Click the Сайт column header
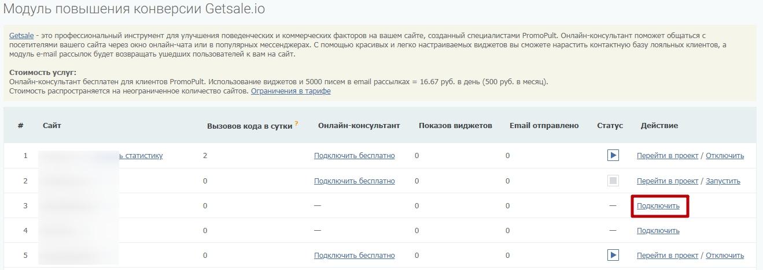The width and height of the screenshot is (763, 270). tap(51, 125)
